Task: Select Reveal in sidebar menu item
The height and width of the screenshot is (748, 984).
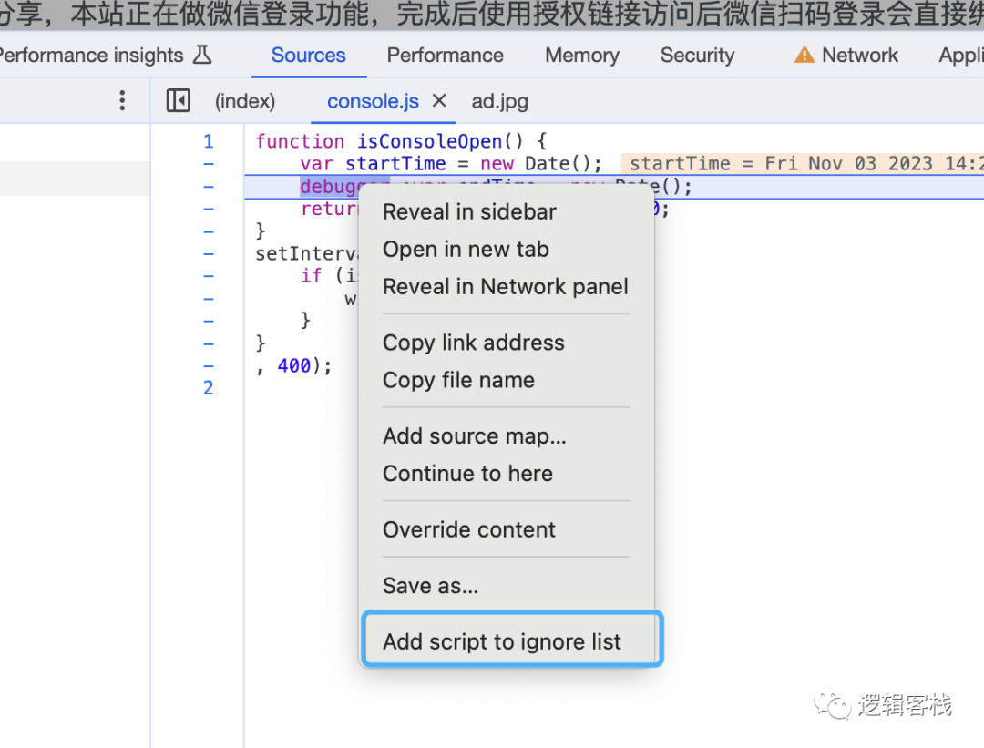Action: 469,211
